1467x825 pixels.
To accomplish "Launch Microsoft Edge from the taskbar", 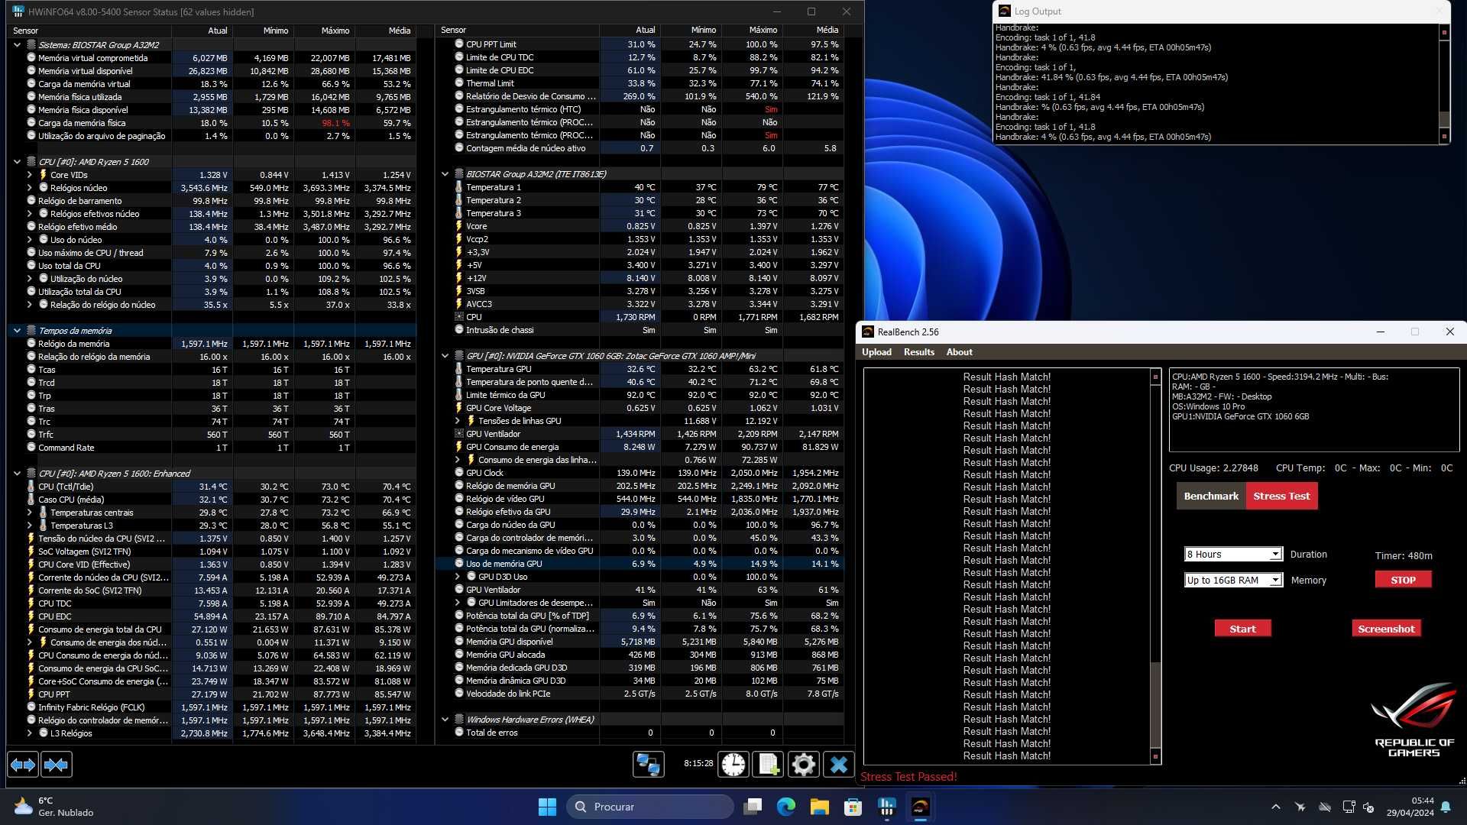I will pyautogui.click(x=786, y=807).
